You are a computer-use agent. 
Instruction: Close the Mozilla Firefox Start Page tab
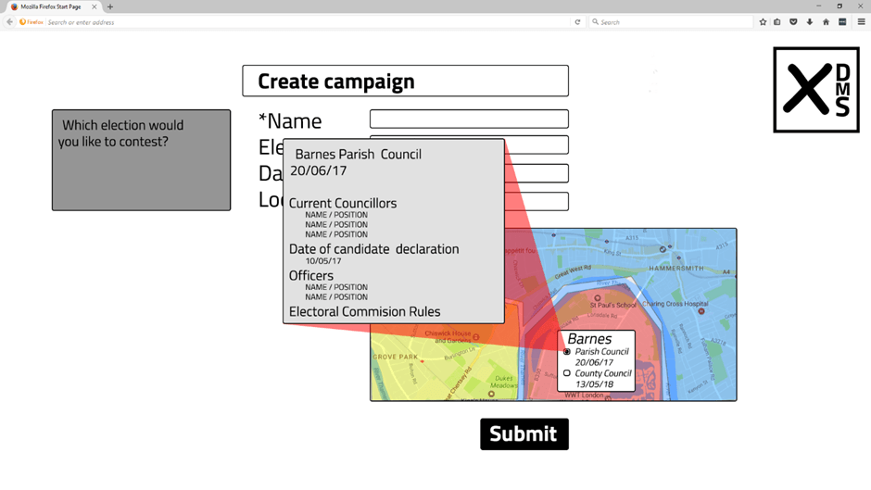click(x=95, y=6)
